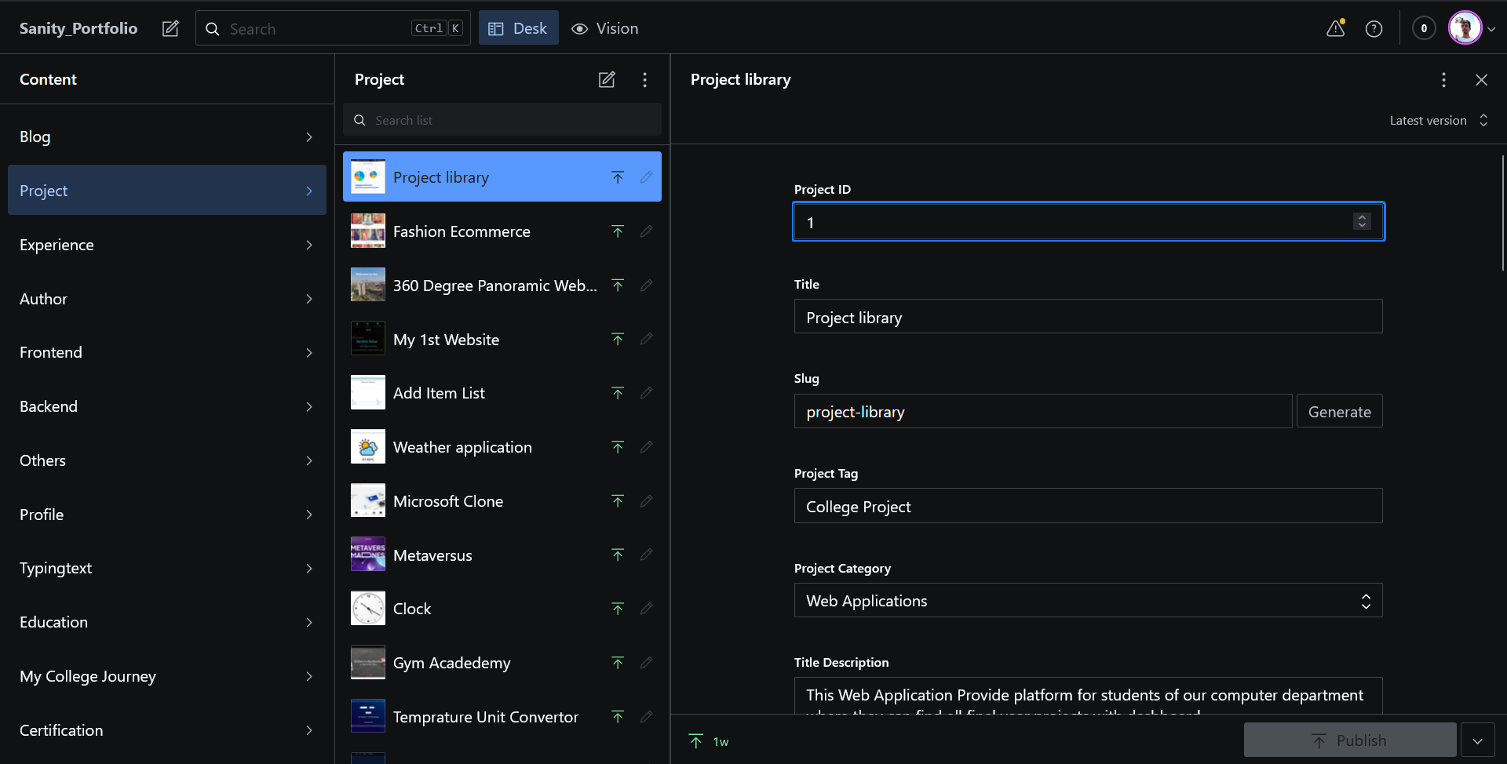The height and width of the screenshot is (764, 1507).
Task: Click the Search list input field
Action: [x=502, y=120]
